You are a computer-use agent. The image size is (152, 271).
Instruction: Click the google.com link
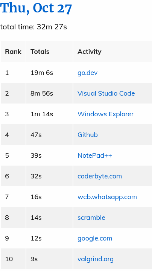(95, 239)
